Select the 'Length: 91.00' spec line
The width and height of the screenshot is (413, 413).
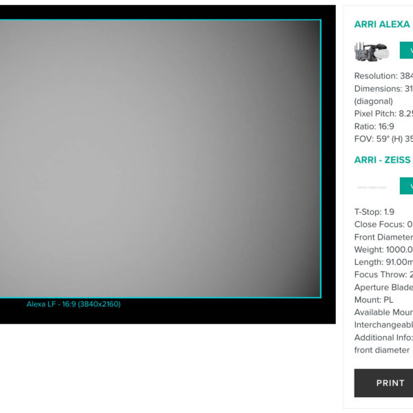pyautogui.click(x=383, y=262)
